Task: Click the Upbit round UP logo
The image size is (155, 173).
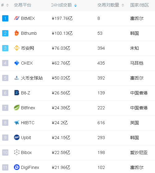Action: point(17,137)
